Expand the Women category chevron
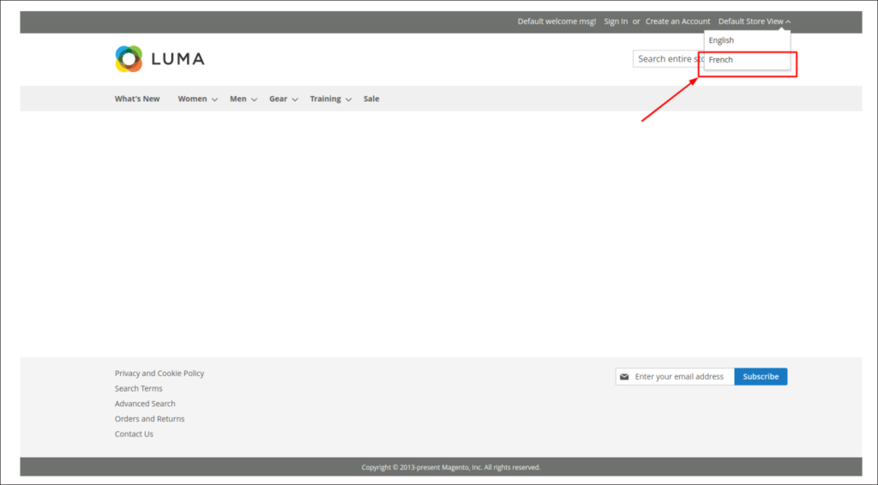The width and height of the screenshot is (878, 485). click(x=214, y=99)
